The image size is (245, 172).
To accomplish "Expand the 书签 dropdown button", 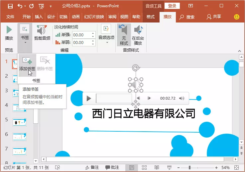I will 25,38.
